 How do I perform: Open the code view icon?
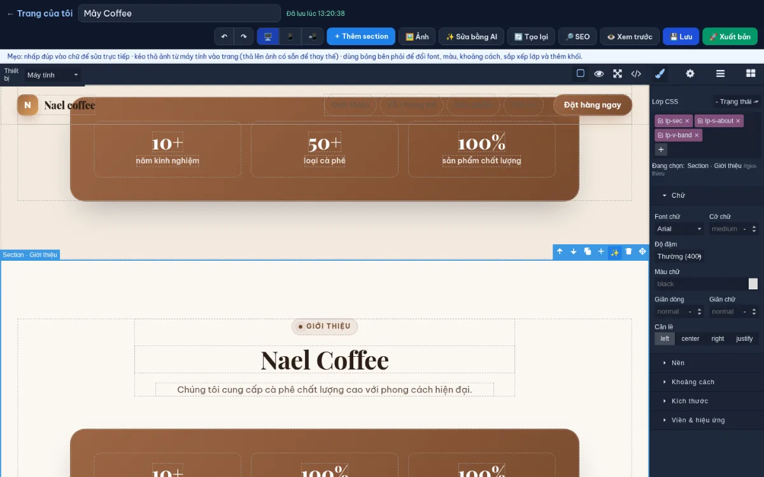[636, 74]
